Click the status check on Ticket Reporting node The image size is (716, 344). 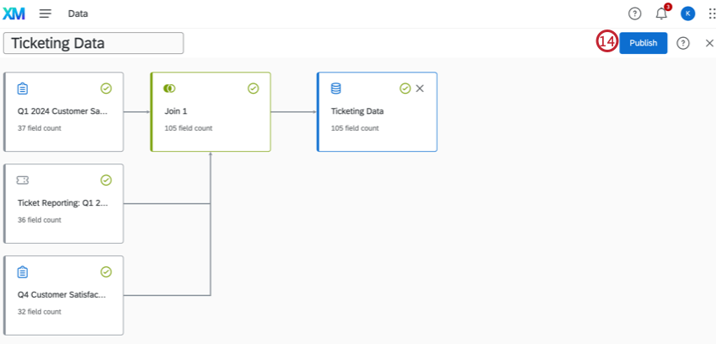pyautogui.click(x=106, y=180)
